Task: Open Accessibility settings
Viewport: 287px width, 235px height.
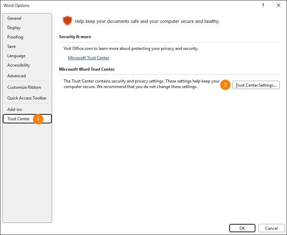Action: point(27,65)
